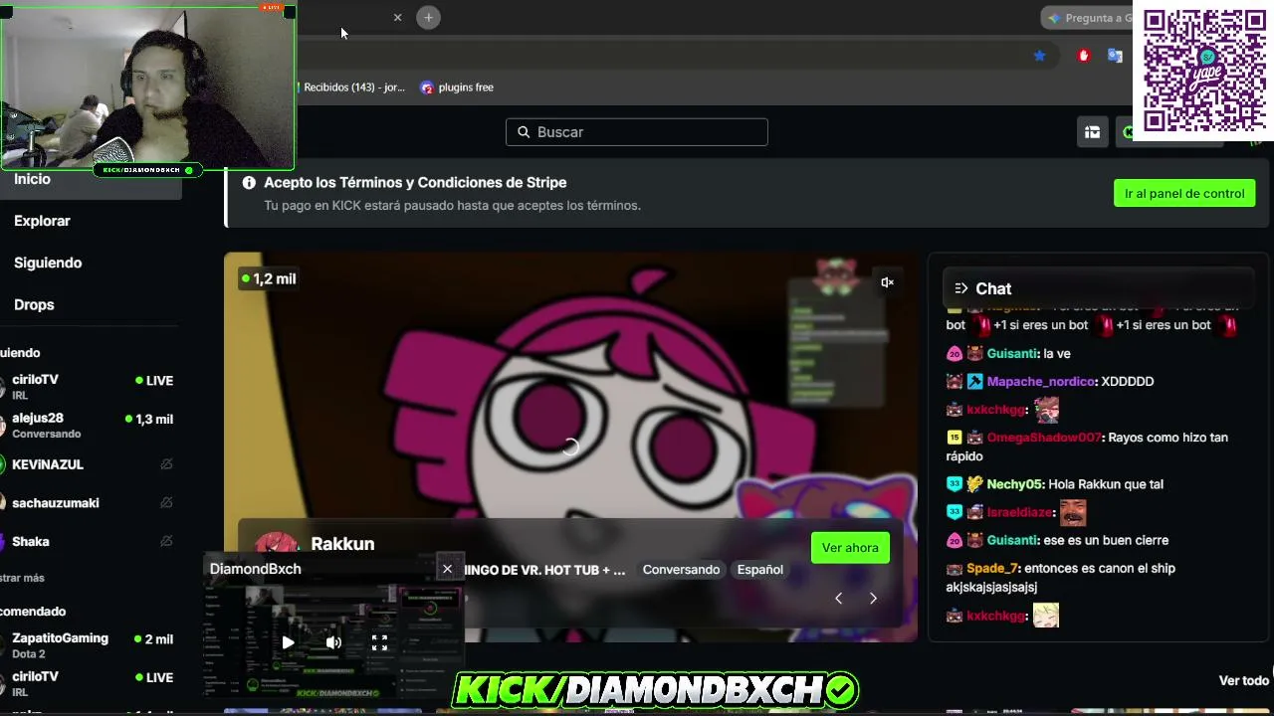Open the gift box icon in Kick header
The image size is (1274, 716).
point(1092,132)
